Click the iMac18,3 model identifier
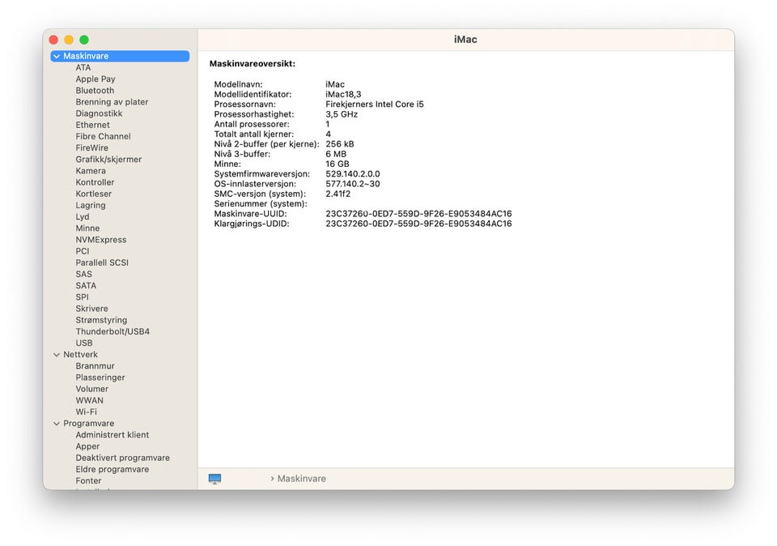 pos(343,94)
